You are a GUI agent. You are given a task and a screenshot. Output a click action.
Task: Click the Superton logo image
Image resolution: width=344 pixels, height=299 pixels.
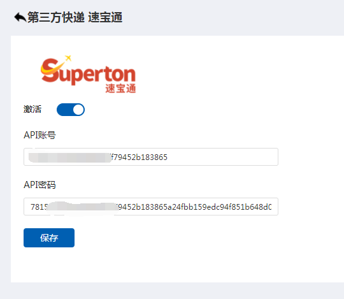pos(88,74)
